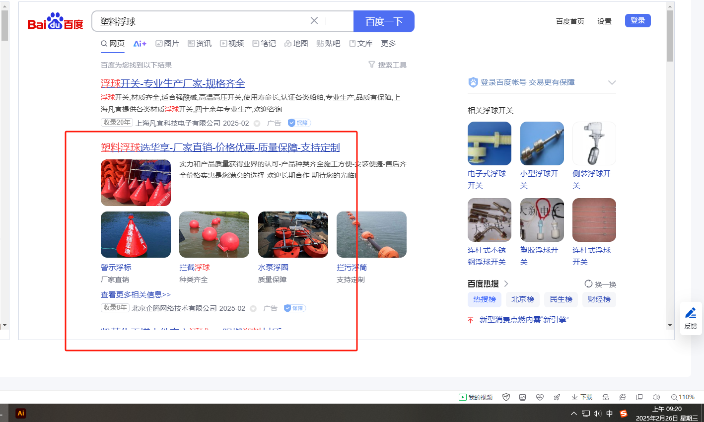Open Adobe Illustrator from the taskbar

(x=20, y=413)
